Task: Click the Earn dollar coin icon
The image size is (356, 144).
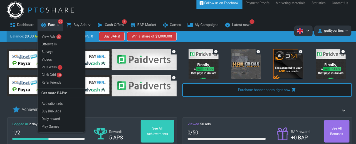Action: 43,25
